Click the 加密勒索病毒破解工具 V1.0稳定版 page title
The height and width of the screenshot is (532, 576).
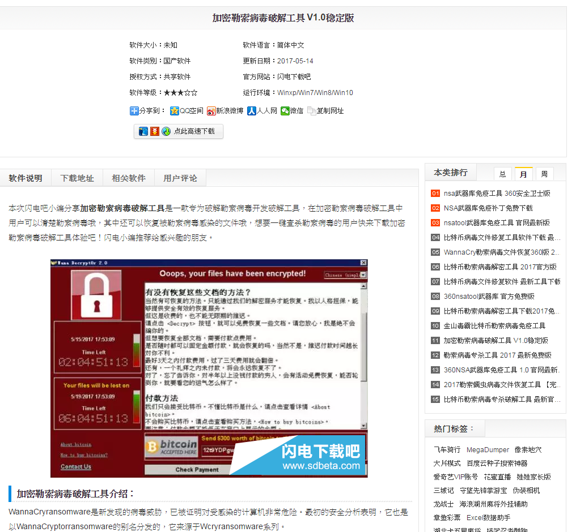[x=283, y=18]
